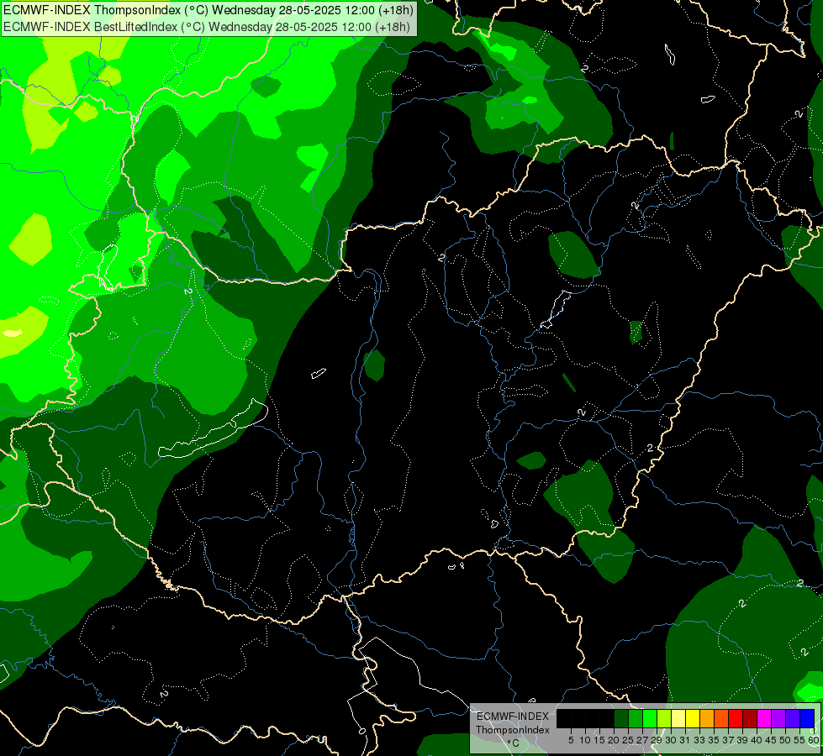Click the bright green 27–29 legend swatch

coord(650,718)
